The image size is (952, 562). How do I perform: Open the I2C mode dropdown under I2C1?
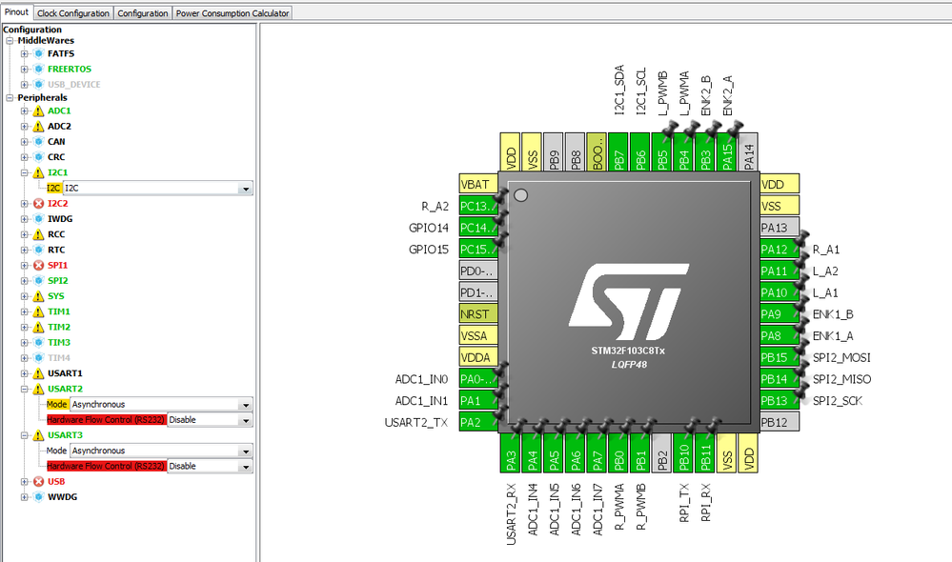pos(245,189)
